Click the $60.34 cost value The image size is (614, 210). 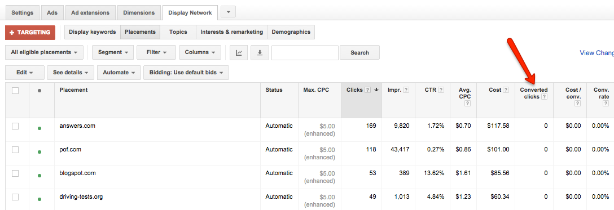(500, 196)
